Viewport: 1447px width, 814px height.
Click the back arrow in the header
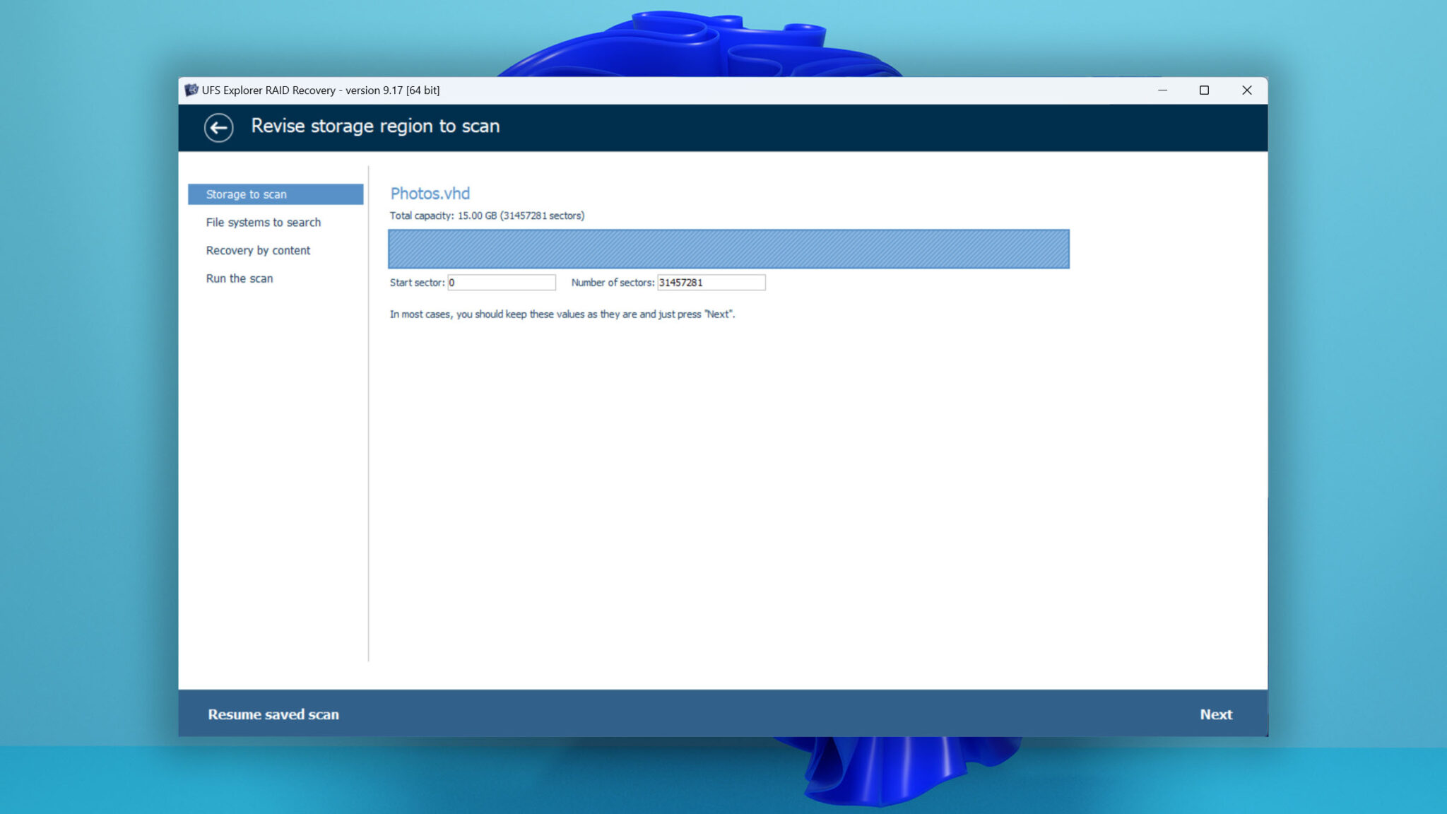click(x=219, y=128)
